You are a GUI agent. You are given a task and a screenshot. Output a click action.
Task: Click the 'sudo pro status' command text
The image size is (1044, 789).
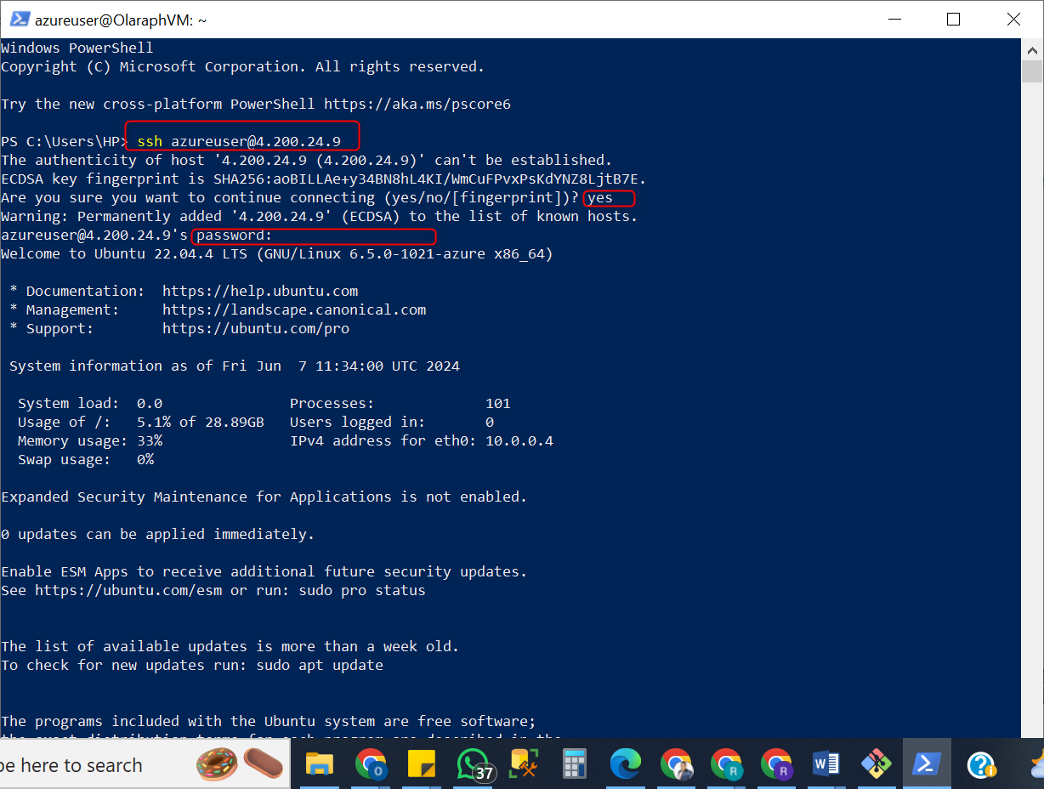(x=362, y=590)
